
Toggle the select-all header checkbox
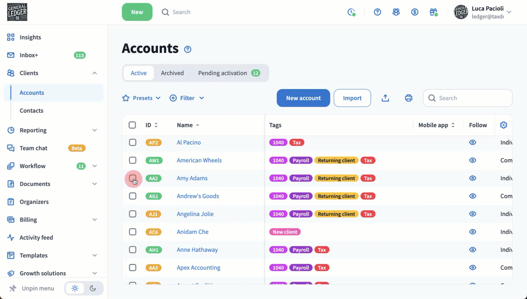132,125
